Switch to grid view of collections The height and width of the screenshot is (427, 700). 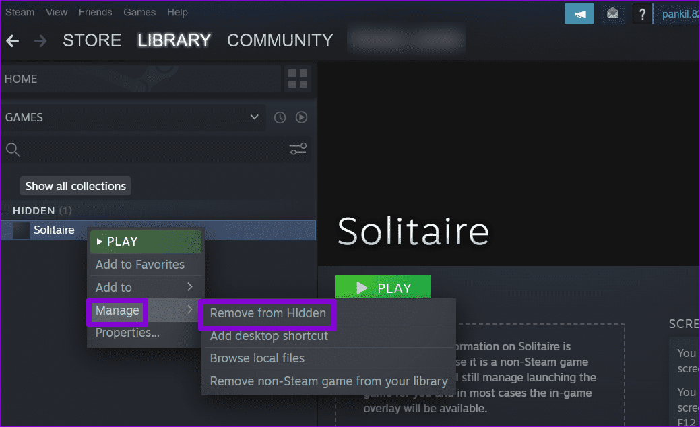coord(298,79)
